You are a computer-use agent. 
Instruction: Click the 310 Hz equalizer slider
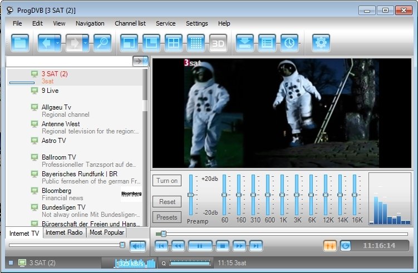[x=253, y=195]
